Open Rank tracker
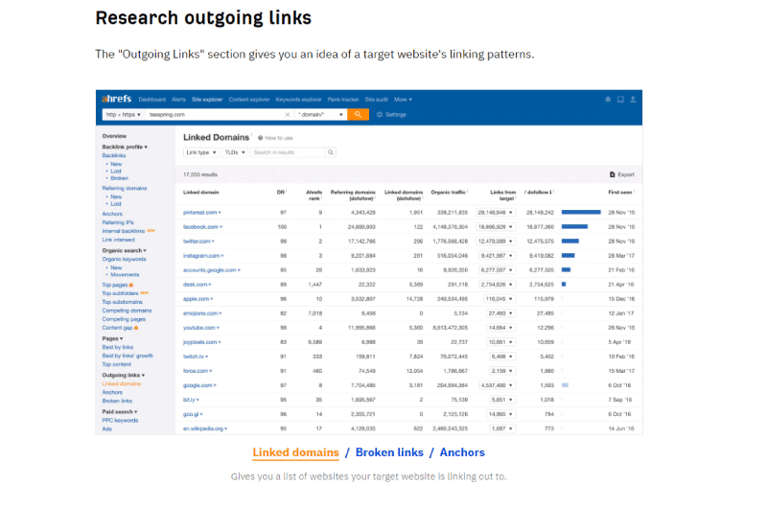The height and width of the screenshot is (508, 767). (x=343, y=100)
